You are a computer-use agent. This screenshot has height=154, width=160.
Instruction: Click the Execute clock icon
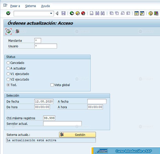(x=9, y=31)
